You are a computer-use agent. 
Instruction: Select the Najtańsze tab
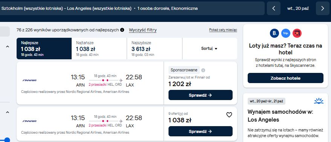[99, 48]
